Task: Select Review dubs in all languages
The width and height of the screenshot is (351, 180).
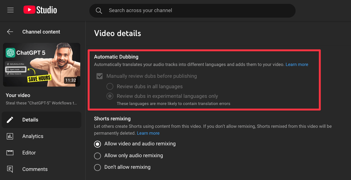Action: pyautogui.click(x=110, y=87)
